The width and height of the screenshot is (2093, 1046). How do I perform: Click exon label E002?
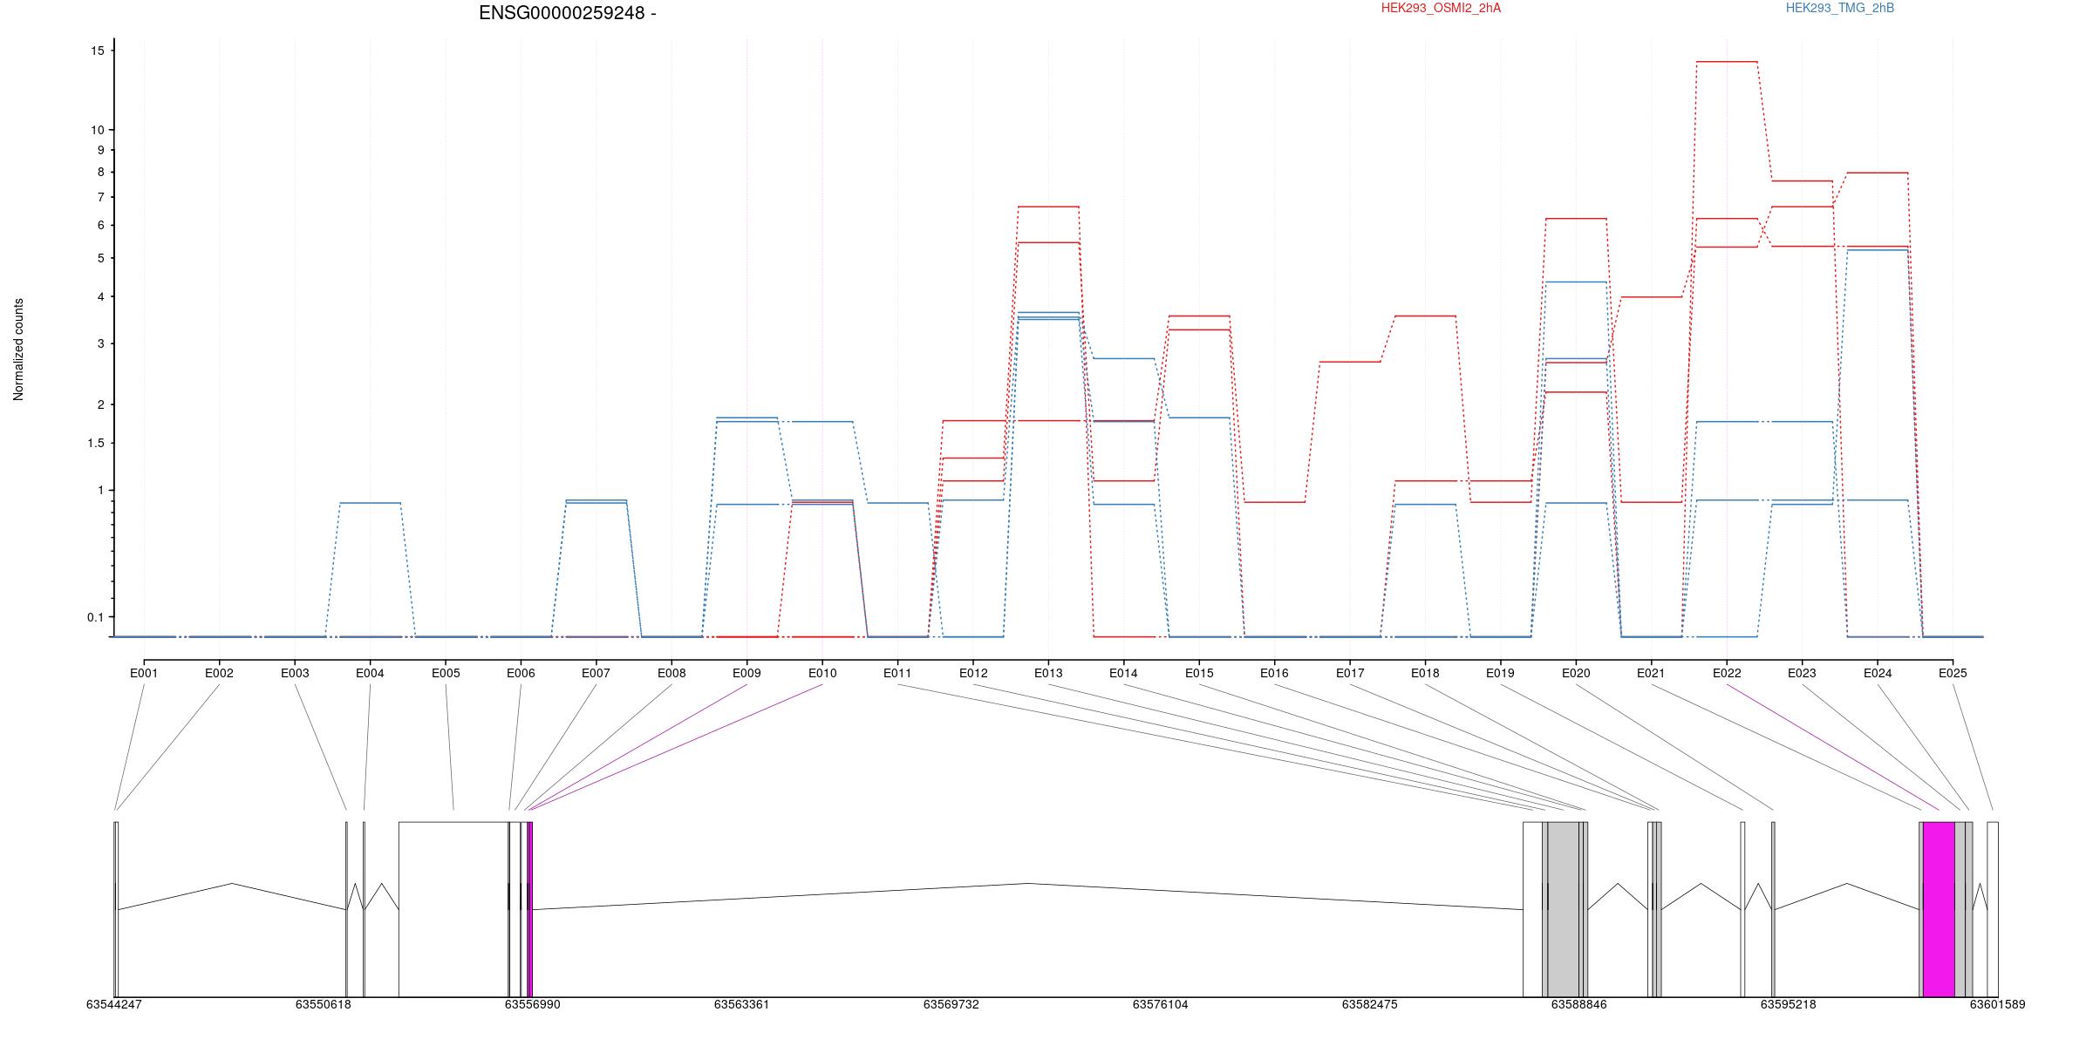219,673
